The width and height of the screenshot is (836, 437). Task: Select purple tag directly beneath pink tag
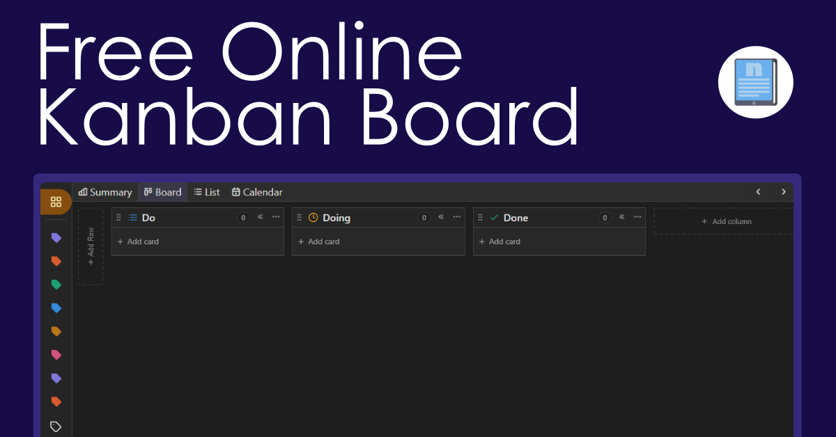click(x=56, y=379)
